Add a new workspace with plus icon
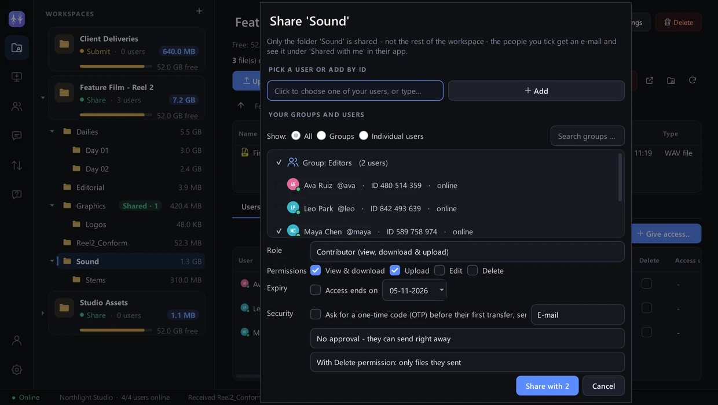The image size is (718, 405). coord(199,11)
